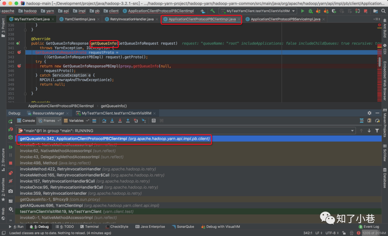The width and height of the screenshot is (388, 236).
Task: Open Evaluate Expression calculator icon
Action: (x=154, y=121)
